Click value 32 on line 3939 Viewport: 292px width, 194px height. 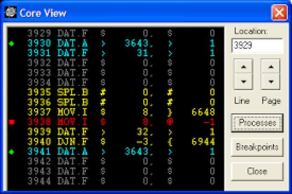click(142, 132)
